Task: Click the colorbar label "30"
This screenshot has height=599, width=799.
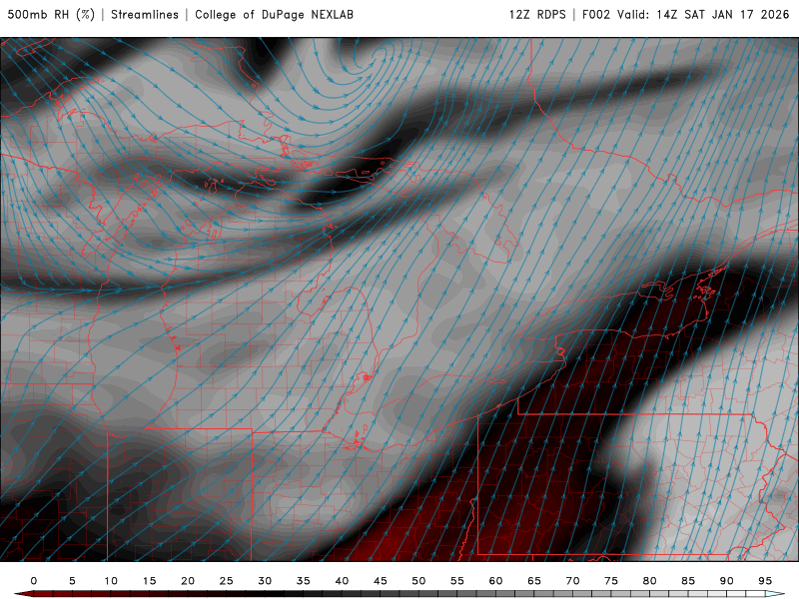Action: click(x=265, y=581)
